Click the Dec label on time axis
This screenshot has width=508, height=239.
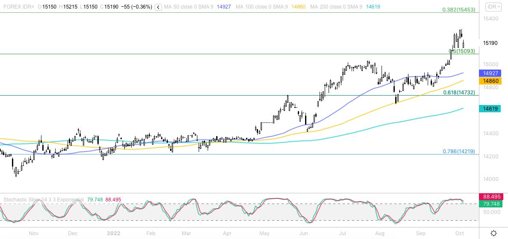(73, 233)
